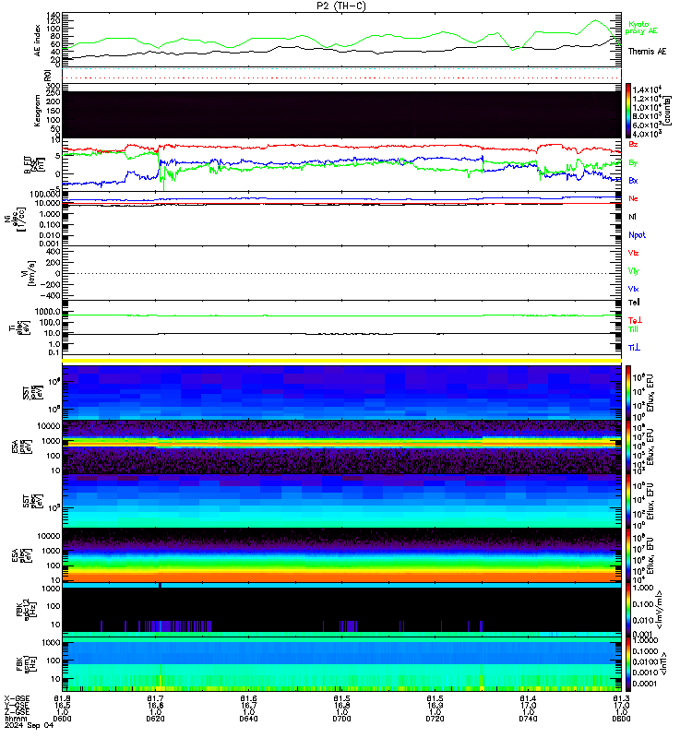Select the red "Viz" legend label
Image resolution: width=692 pixels, height=738 pixels.
click(x=633, y=253)
